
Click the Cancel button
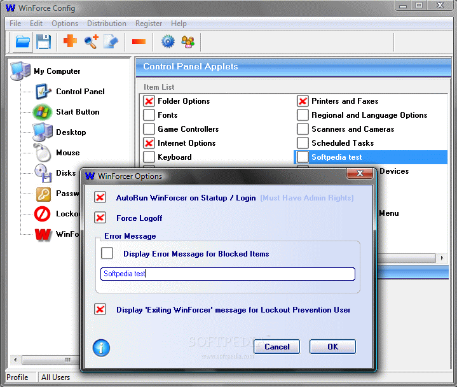click(x=277, y=347)
